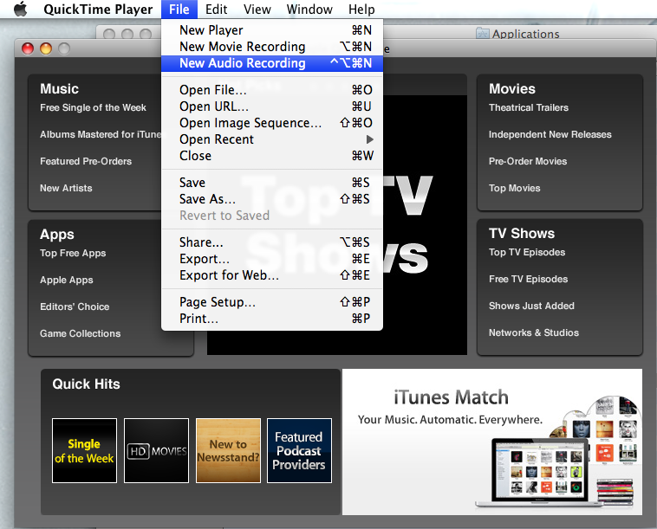Screen dimensions: 657x529
Task: Choose Export… menu entry
Action: [272, 259]
